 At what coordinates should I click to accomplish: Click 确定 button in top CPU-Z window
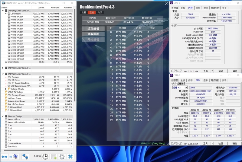pos(235,71)
